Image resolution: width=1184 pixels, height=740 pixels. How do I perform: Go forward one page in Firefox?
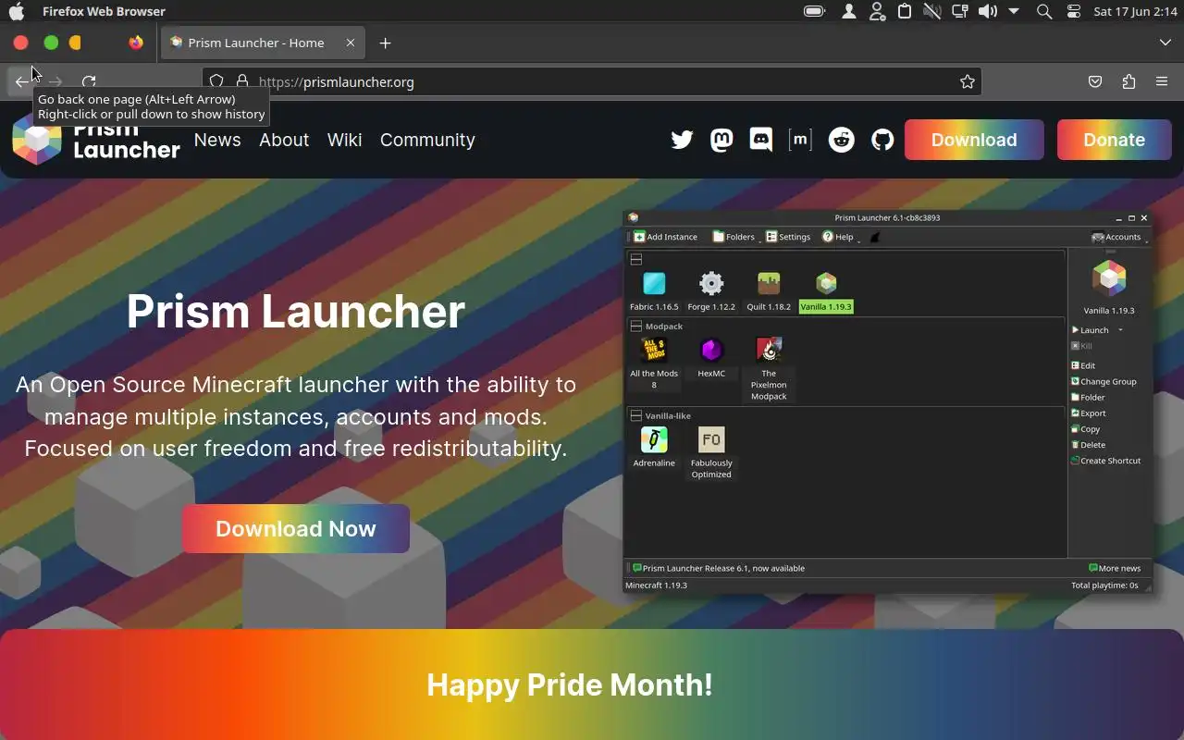pos(55,81)
